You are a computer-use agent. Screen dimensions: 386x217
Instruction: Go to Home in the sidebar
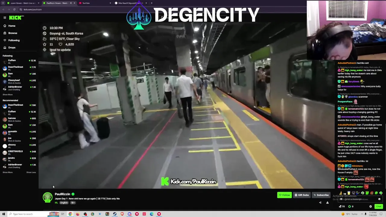(12, 26)
